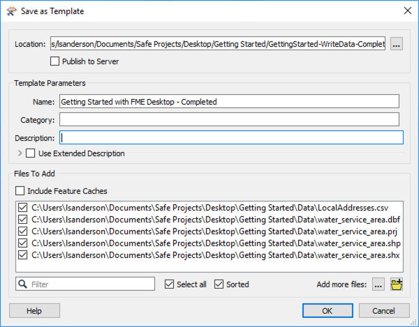Click the Category input field
419x327 pixels.
pos(229,120)
